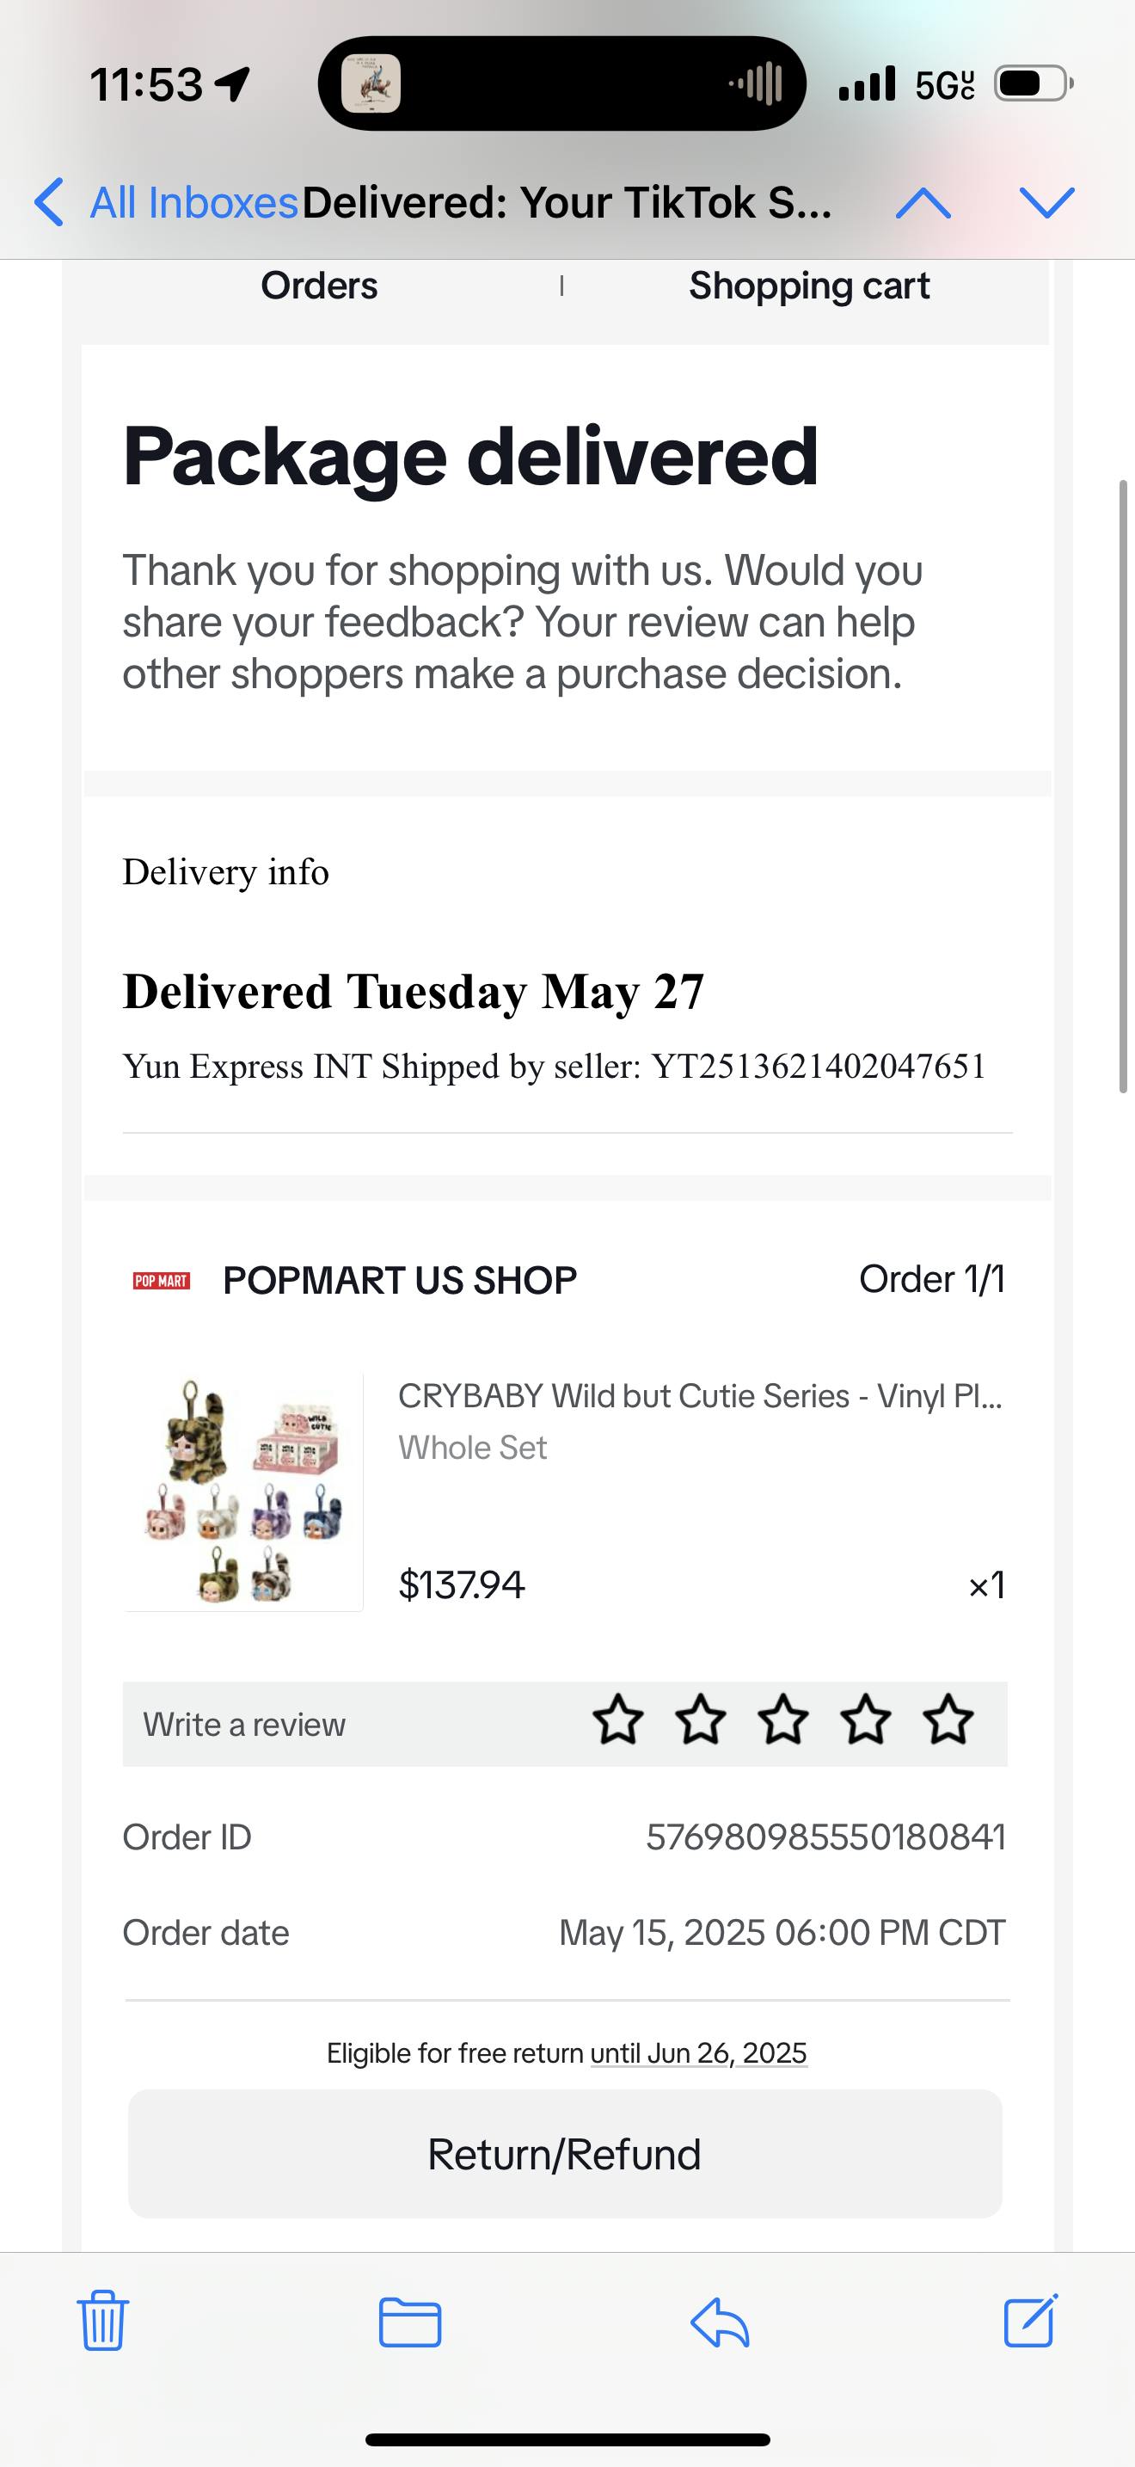This screenshot has width=1135, height=2467.
Task: Tap the trash icon to delete email
Action: point(102,2321)
